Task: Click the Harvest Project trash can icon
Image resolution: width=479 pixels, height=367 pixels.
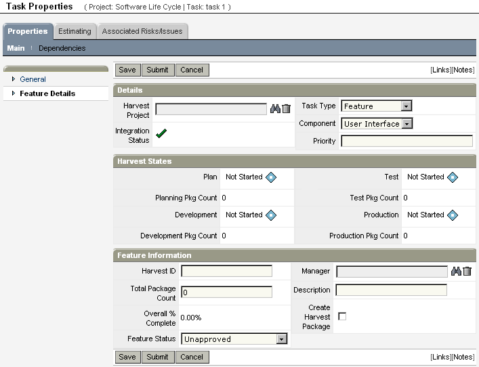Action: coord(286,109)
